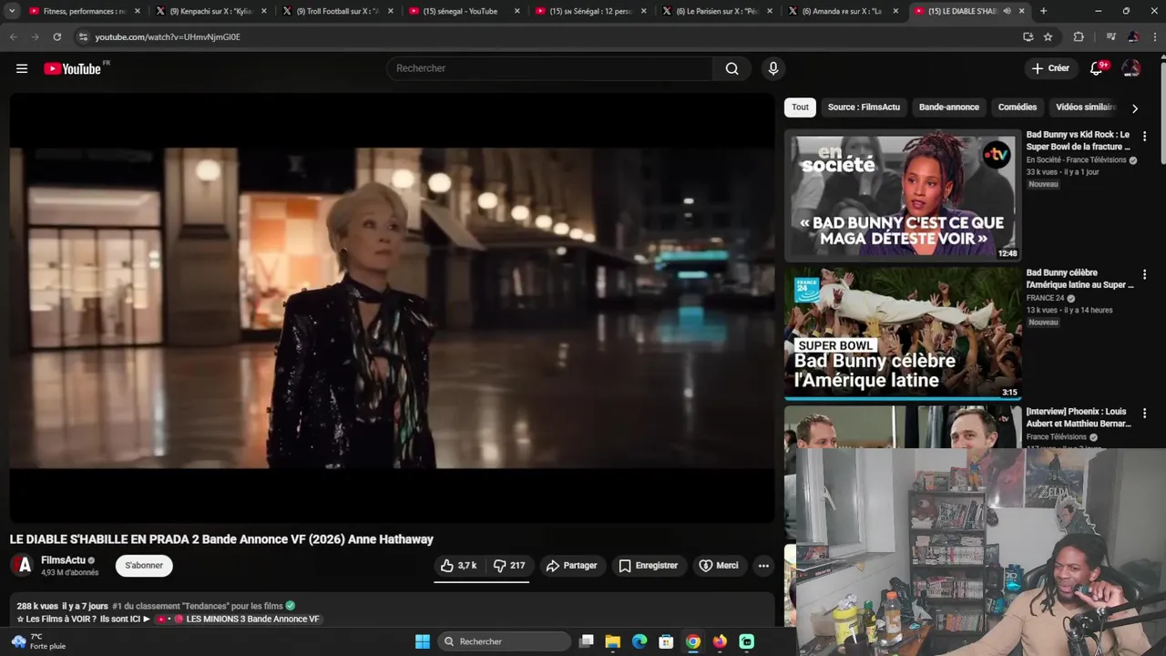Open Chrome extensions puzzle icon
This screenshot has height=656, width=1166.
1079,36
